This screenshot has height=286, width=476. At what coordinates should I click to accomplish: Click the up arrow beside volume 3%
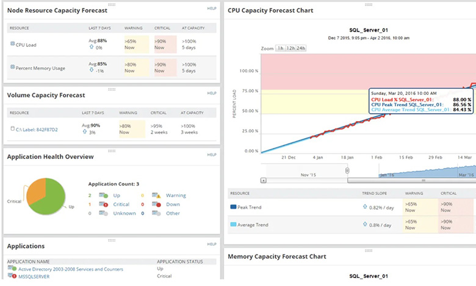tap(85, 131)
